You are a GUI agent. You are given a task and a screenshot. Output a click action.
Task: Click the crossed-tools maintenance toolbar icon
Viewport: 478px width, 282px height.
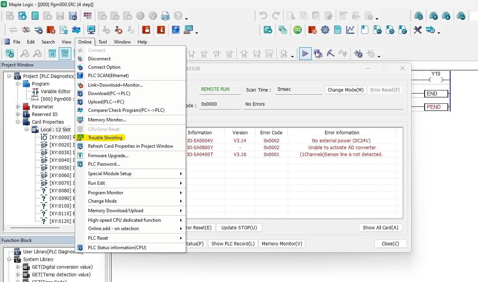pyautogui.click(x=417, y=30)
